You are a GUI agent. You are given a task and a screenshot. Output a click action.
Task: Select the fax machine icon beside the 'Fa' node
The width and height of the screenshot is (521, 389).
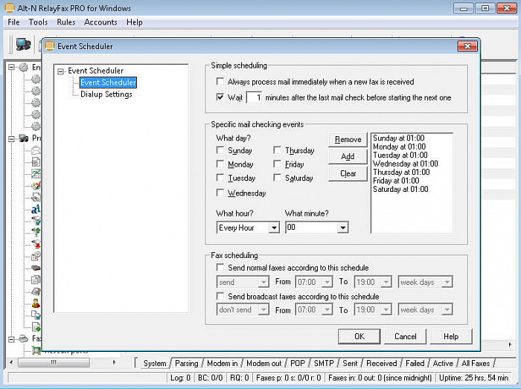click(24, 338)
